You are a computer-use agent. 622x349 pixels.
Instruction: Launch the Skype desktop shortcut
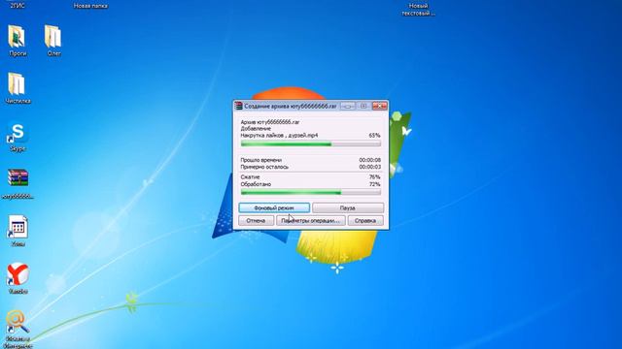coord(17,133)
